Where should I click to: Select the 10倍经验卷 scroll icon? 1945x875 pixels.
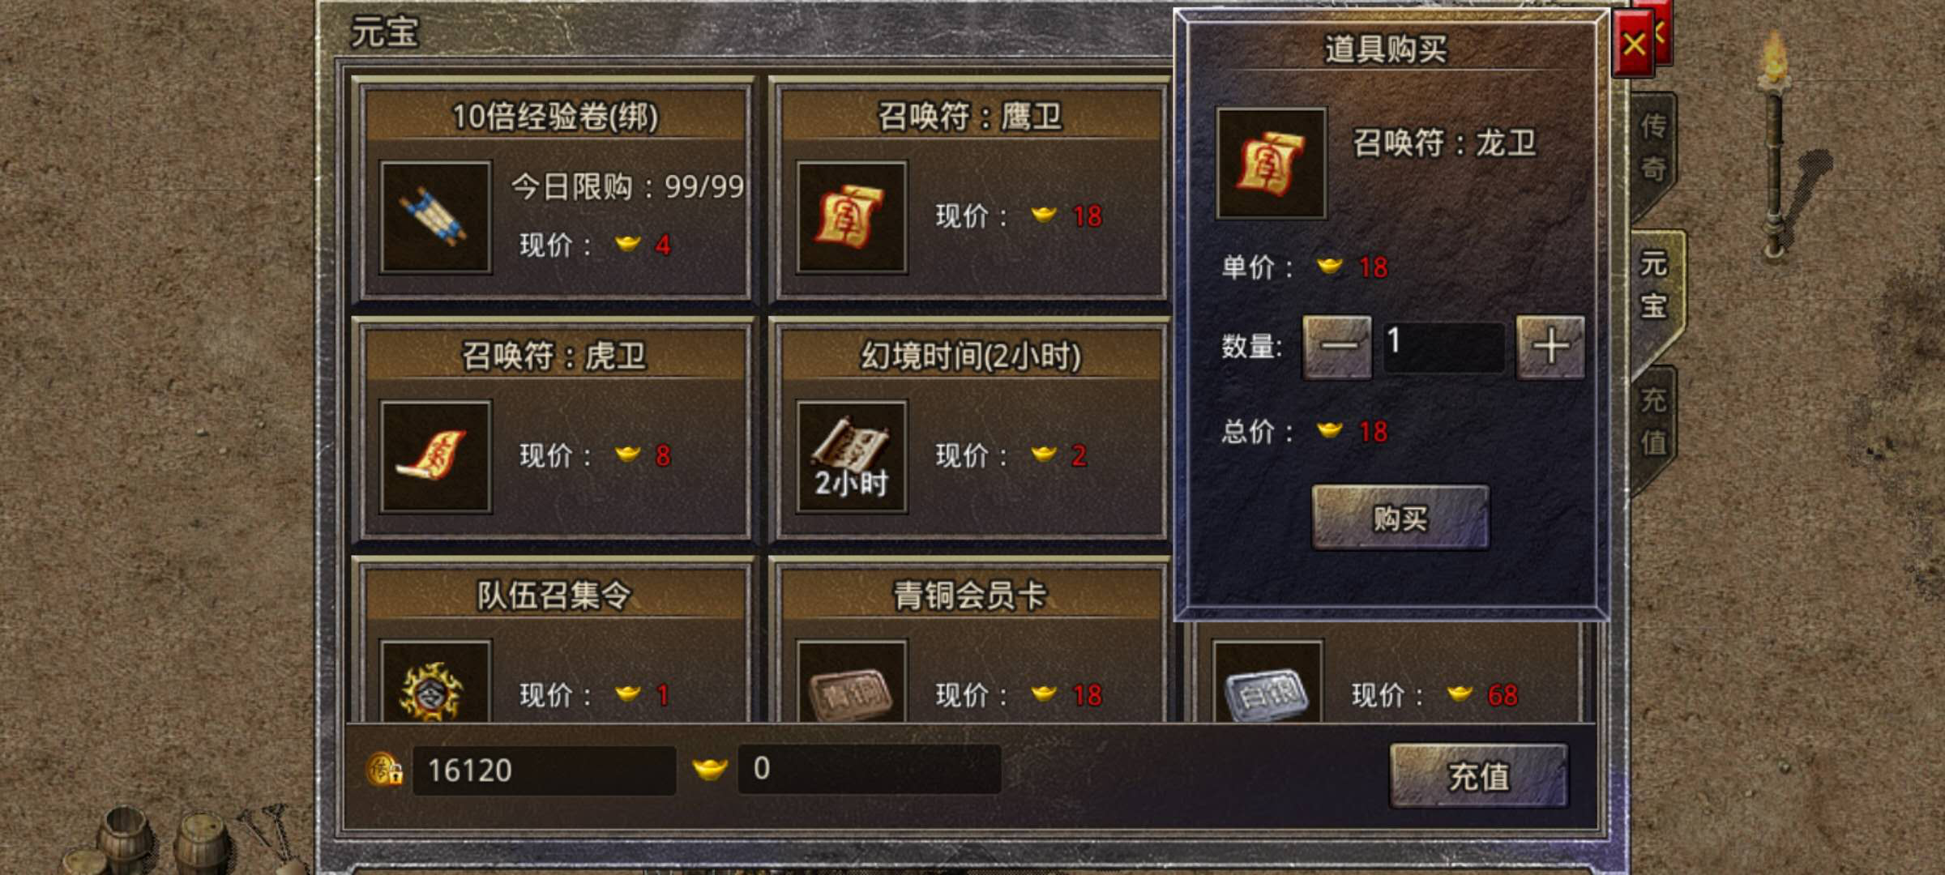coord(436,217)
